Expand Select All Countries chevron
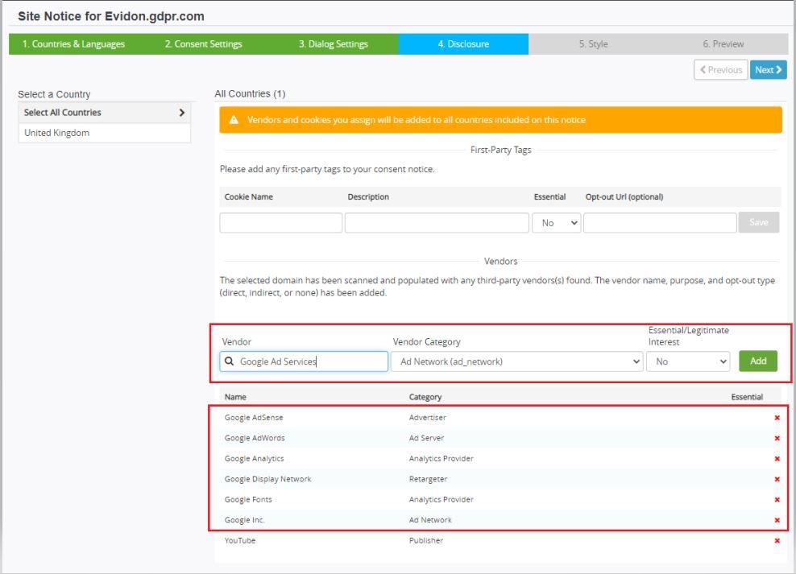Image resolution: width=796 pixels, height=574 pixels. tap(182, 113)
